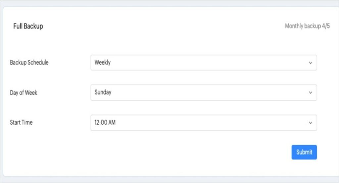Click the Start Time field label

tap(21, 122)
